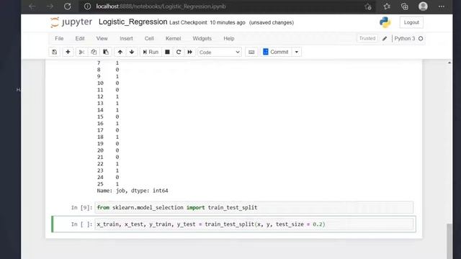Open the cell type Code dropdown
This screenshot has height=259, width=461.
click(x=219, y=53)
